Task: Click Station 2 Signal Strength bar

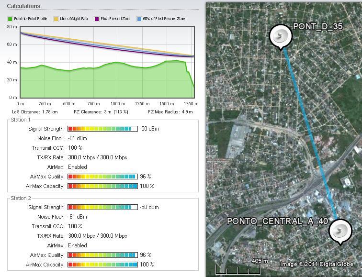Action: click(x=102, y=207)
